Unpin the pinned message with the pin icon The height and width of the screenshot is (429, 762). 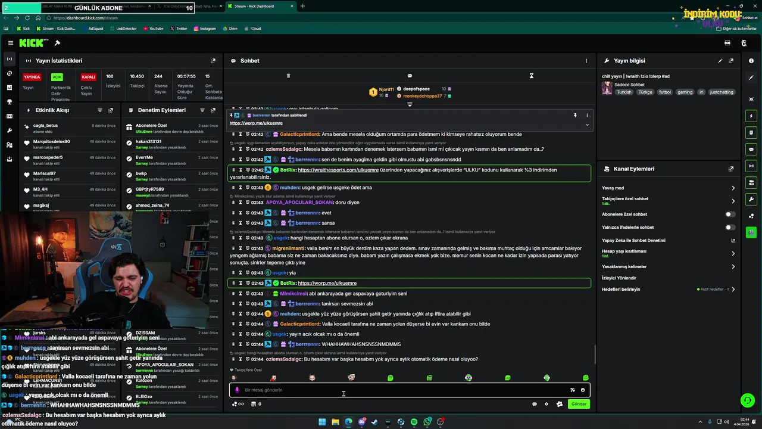point(575,115)
